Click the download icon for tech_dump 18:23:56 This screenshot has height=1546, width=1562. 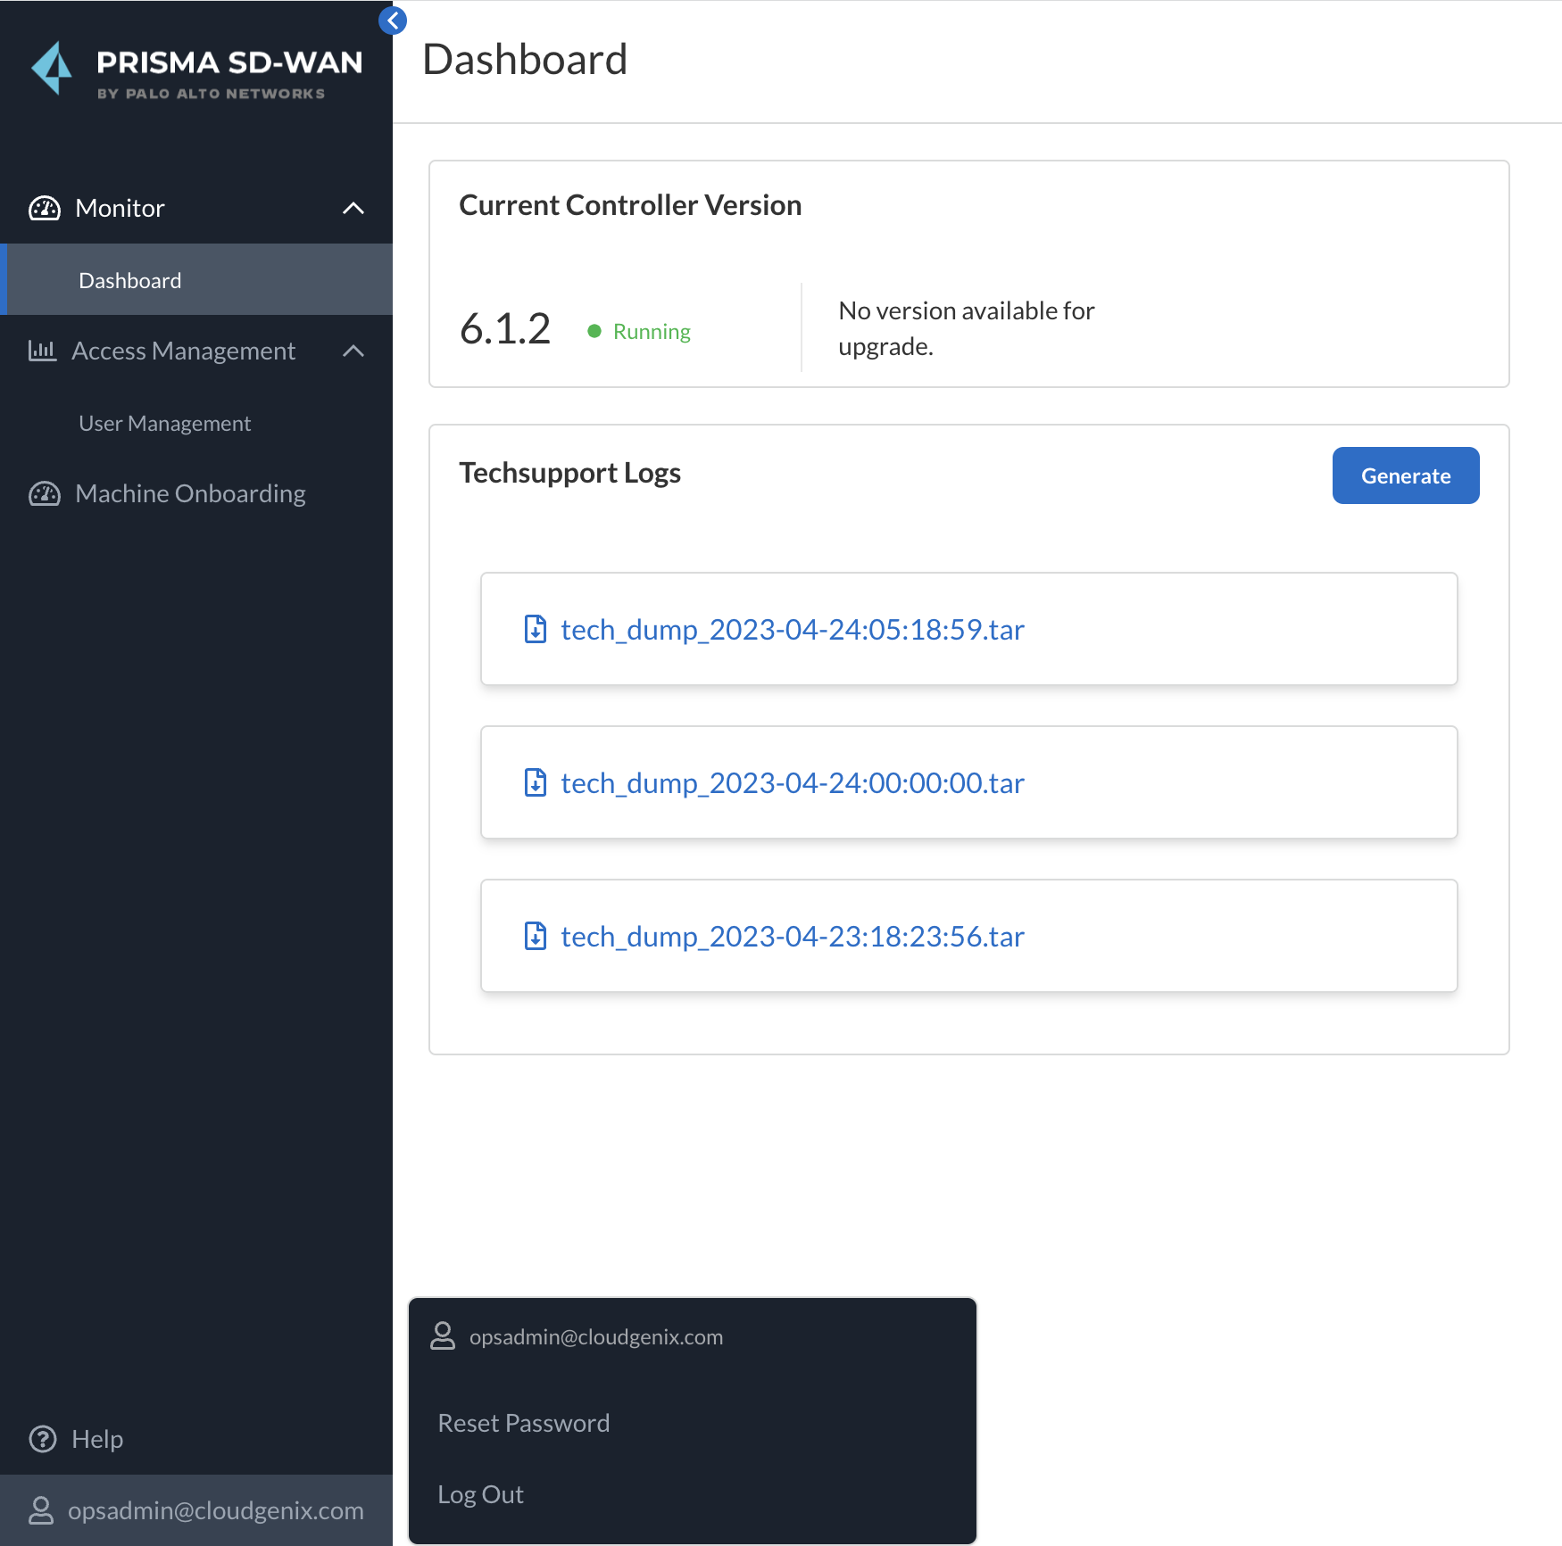point(536,936)
